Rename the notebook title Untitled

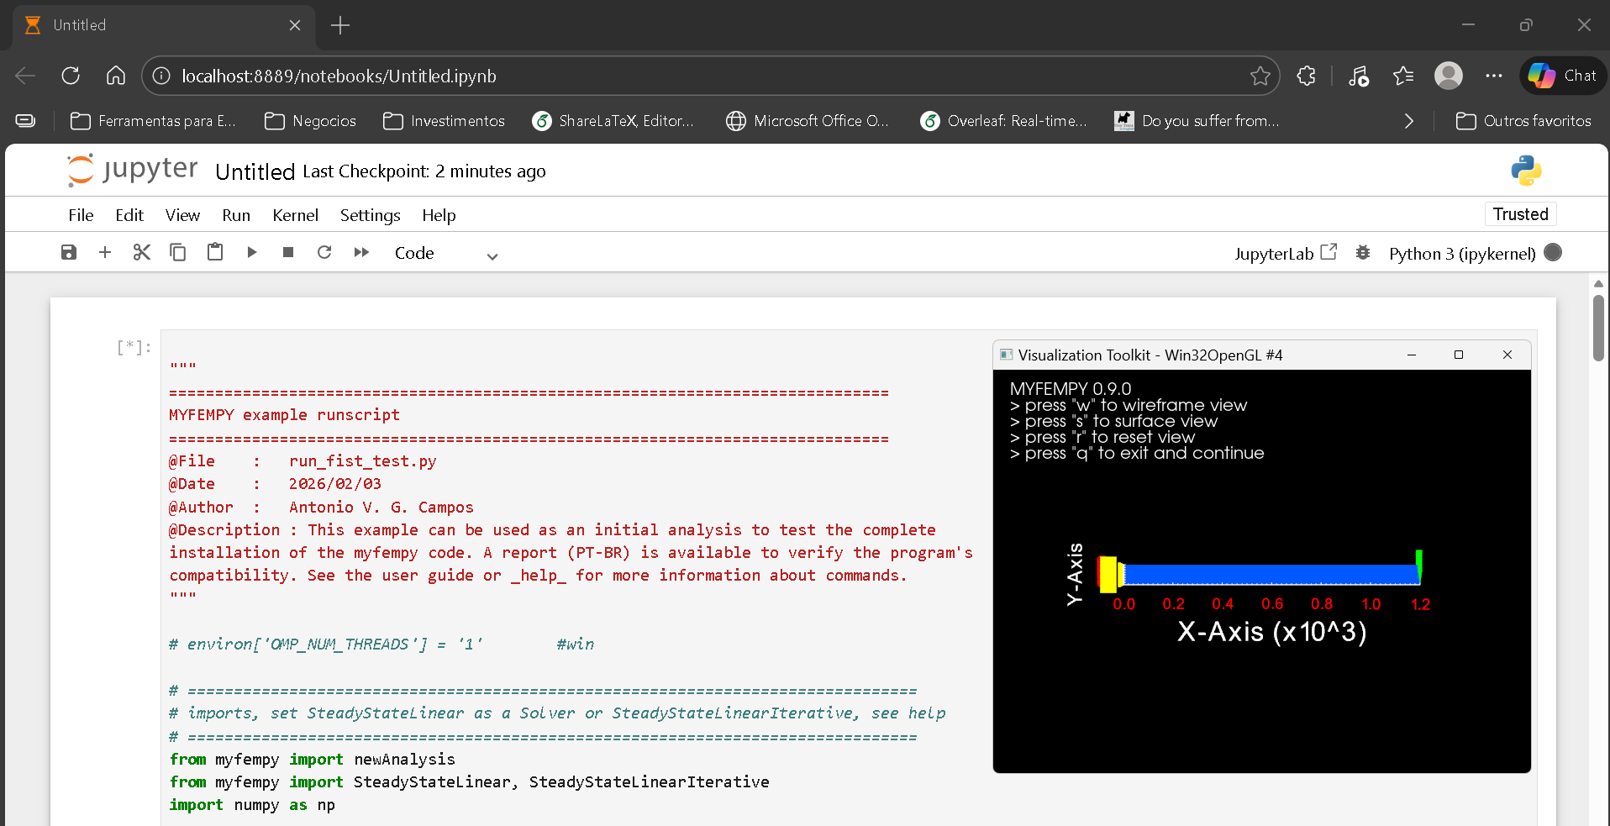point(255,171)
